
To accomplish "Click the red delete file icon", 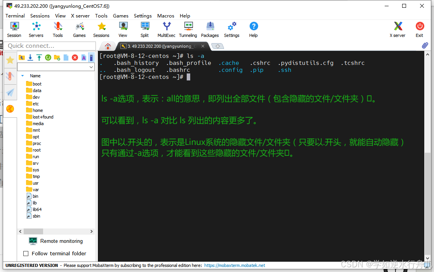I will (75, 58).
